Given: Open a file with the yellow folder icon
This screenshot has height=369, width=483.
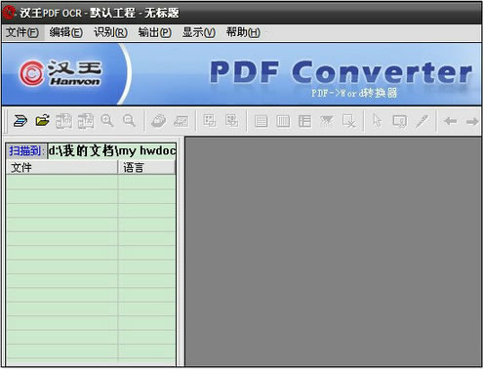Looking at the screenshot, I should click(43, 121).
